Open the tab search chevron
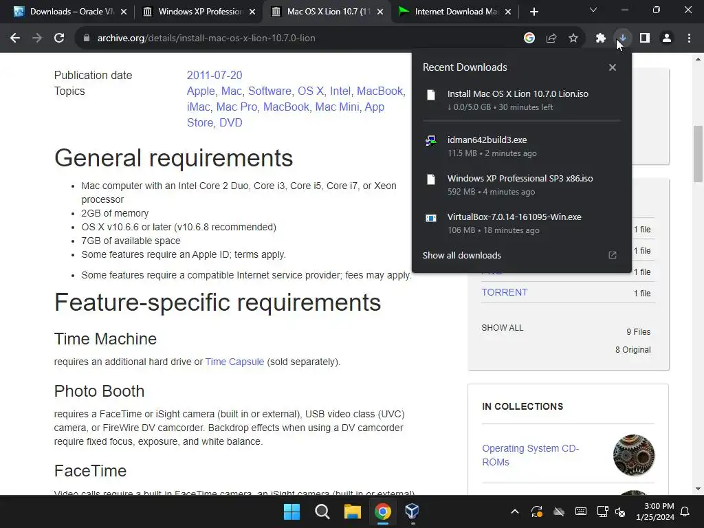704x528 pixels. [593, 10]
